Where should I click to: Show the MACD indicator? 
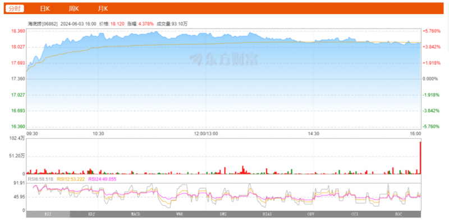(135, 214)
